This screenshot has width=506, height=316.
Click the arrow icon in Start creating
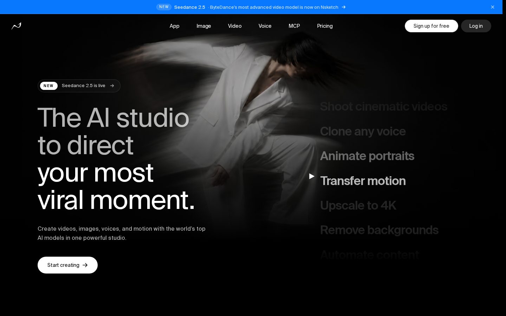(x=85, y=265)
